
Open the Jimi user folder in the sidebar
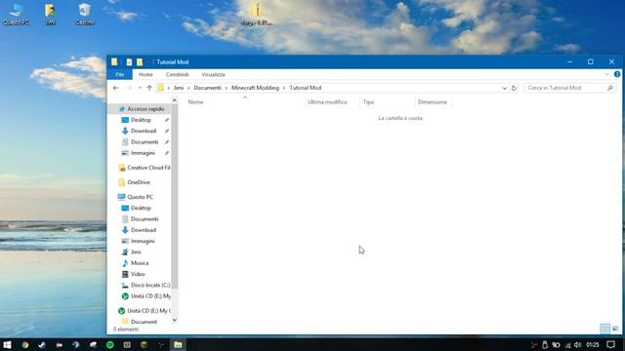pyautogui.click(x=132, y=253)
